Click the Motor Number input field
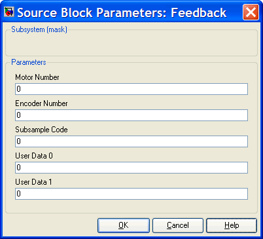 tap(131, 89)
